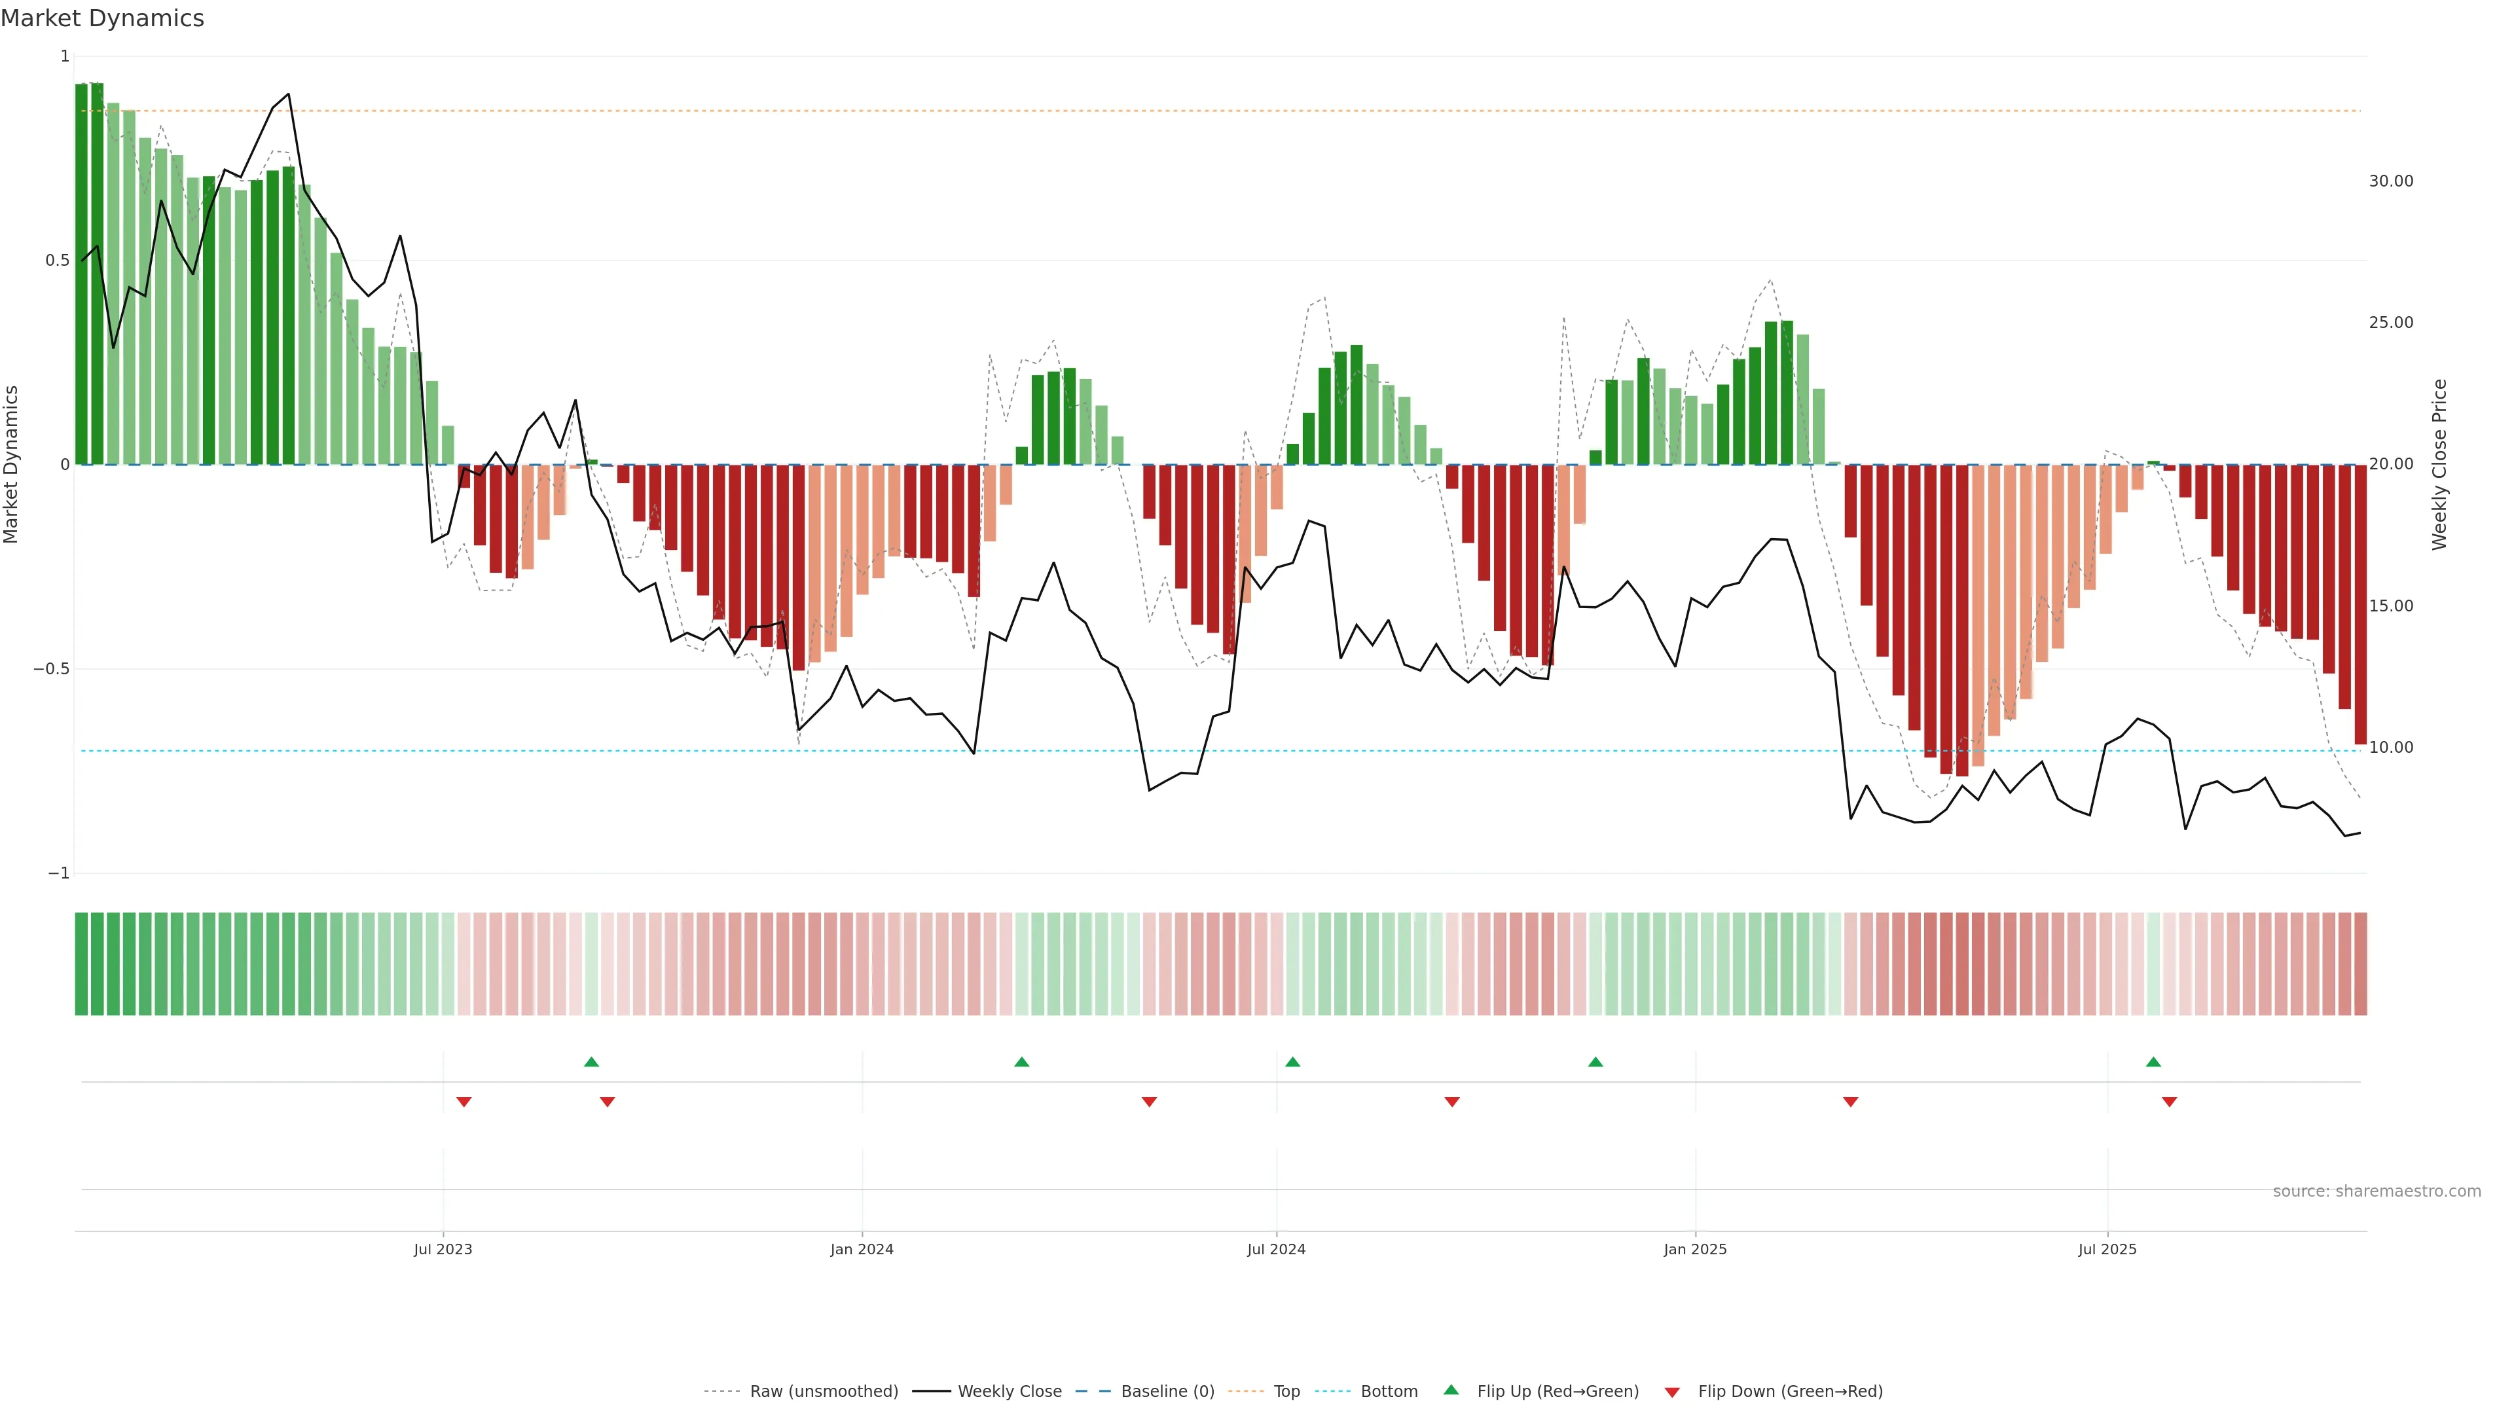
Task: Click the Jan 2024 x-axis label
Action: tap(862, 1249)
